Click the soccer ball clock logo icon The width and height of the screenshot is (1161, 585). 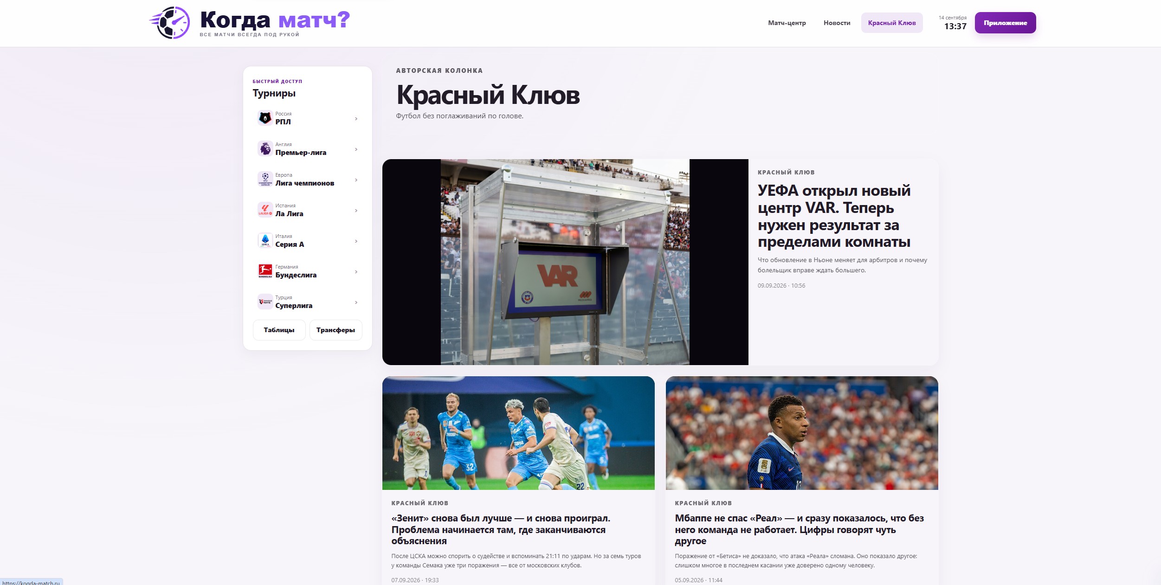[x=170, y=22]
